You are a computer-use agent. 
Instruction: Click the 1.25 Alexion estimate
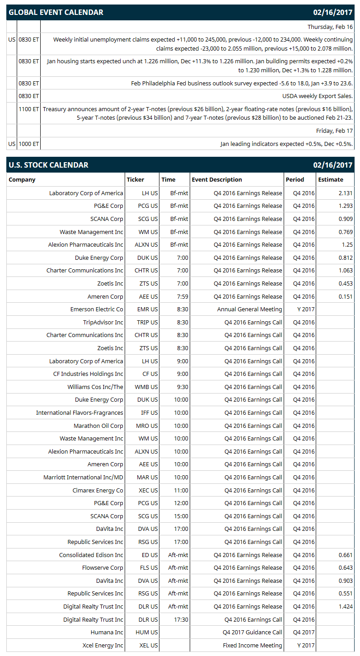tap(347, 244)
